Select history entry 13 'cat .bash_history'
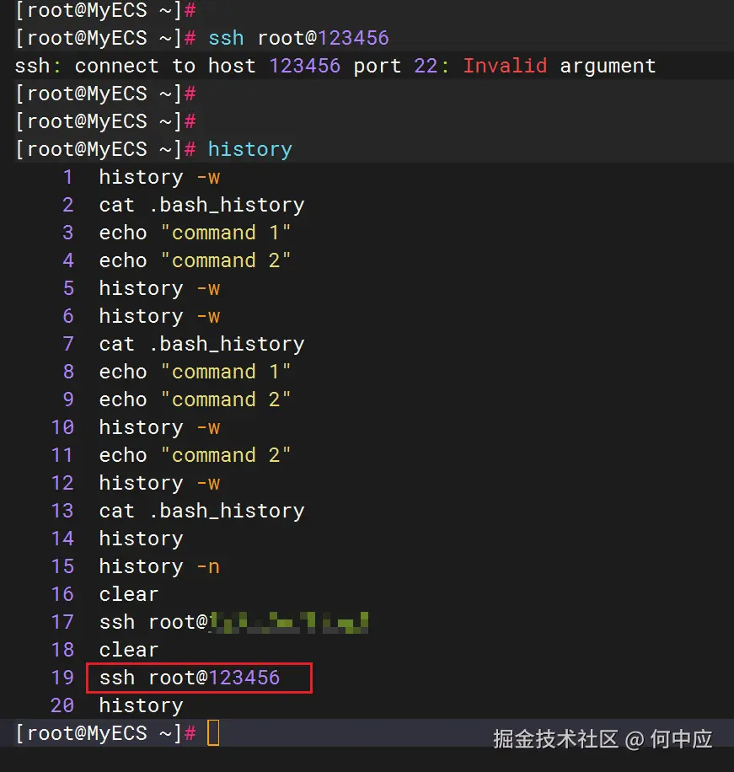Viewport: 734px width, 772px height. (x=201, y=511)
